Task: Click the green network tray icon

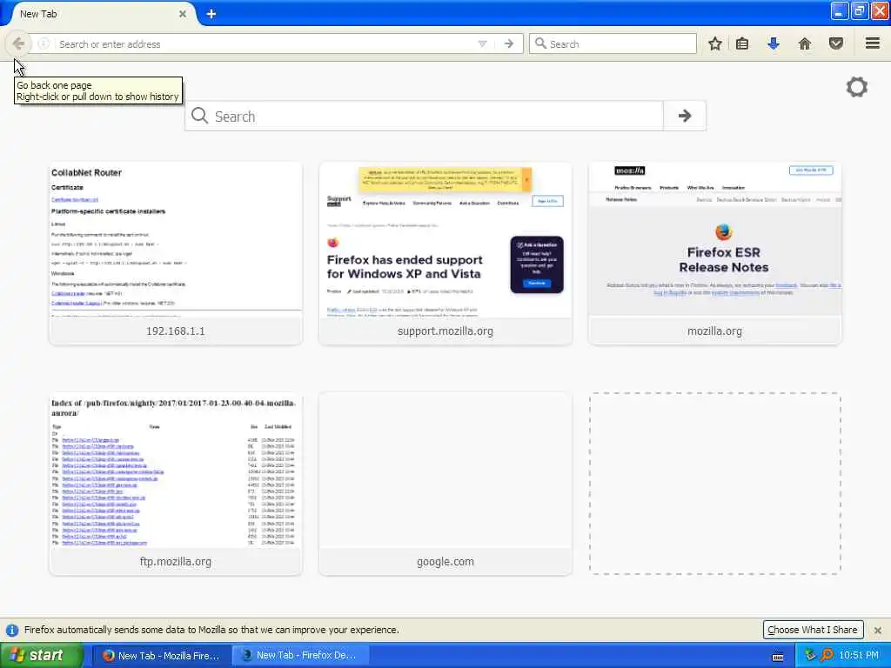Action: pos(810,656)
